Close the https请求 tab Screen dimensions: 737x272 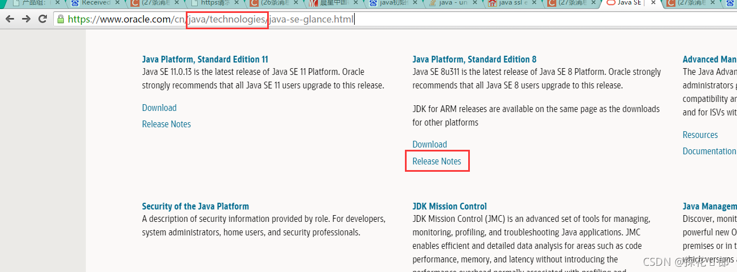236,3
